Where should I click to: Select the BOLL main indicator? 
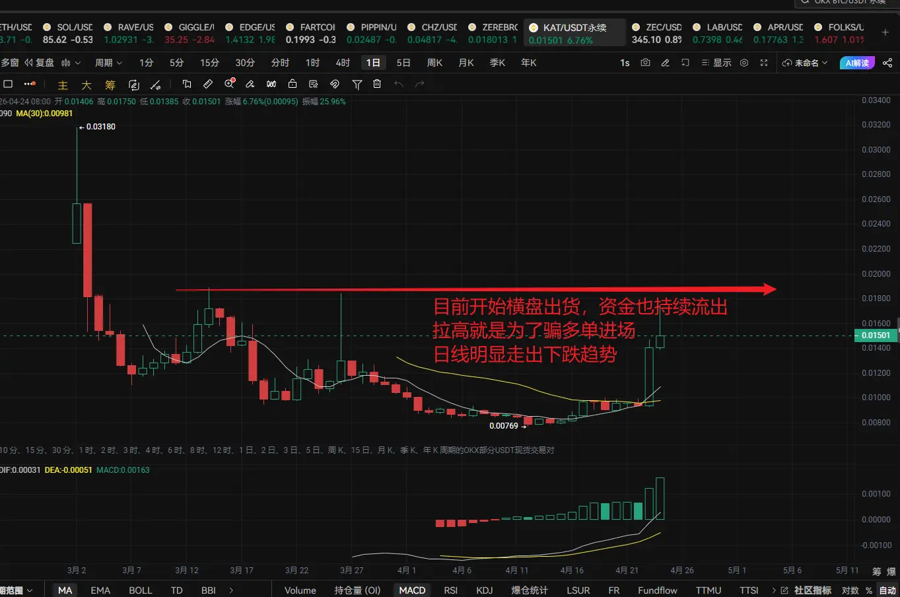140,590
